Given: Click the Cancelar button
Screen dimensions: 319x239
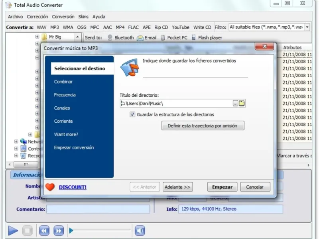Looking at the screenshot, I should tap(255, 187).
